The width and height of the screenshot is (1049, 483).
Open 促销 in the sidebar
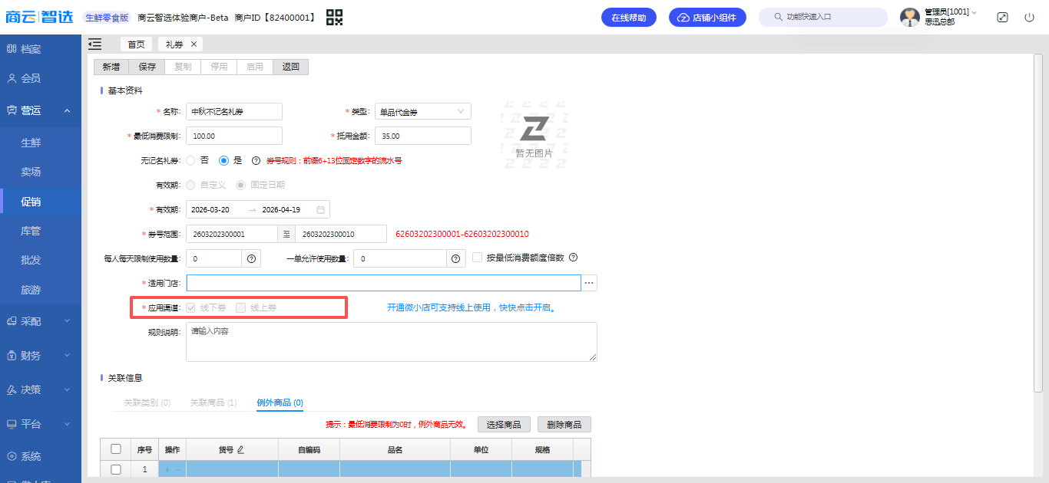pyautogui.click(x=31, y=202)
